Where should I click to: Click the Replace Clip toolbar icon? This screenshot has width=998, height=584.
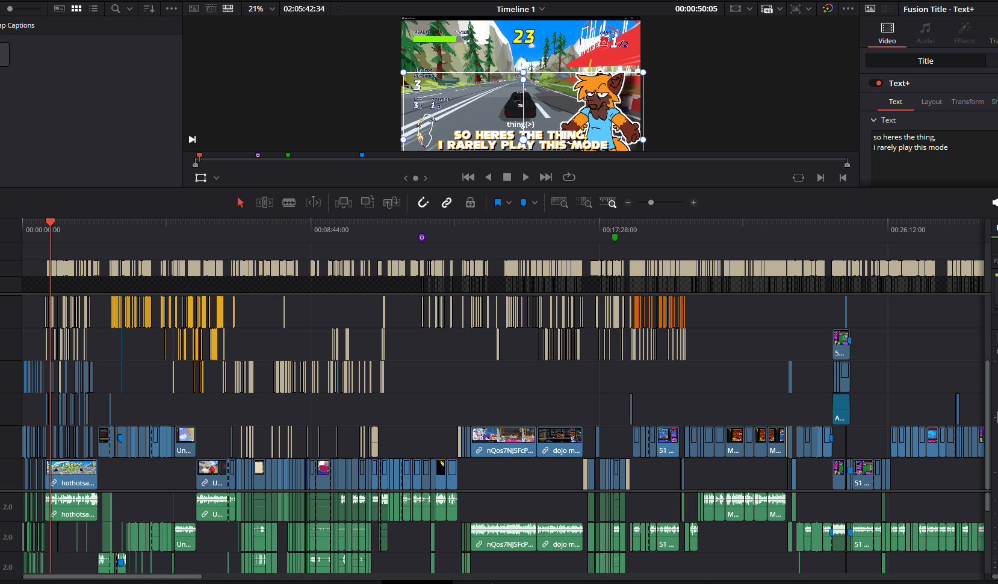[391, 203]
